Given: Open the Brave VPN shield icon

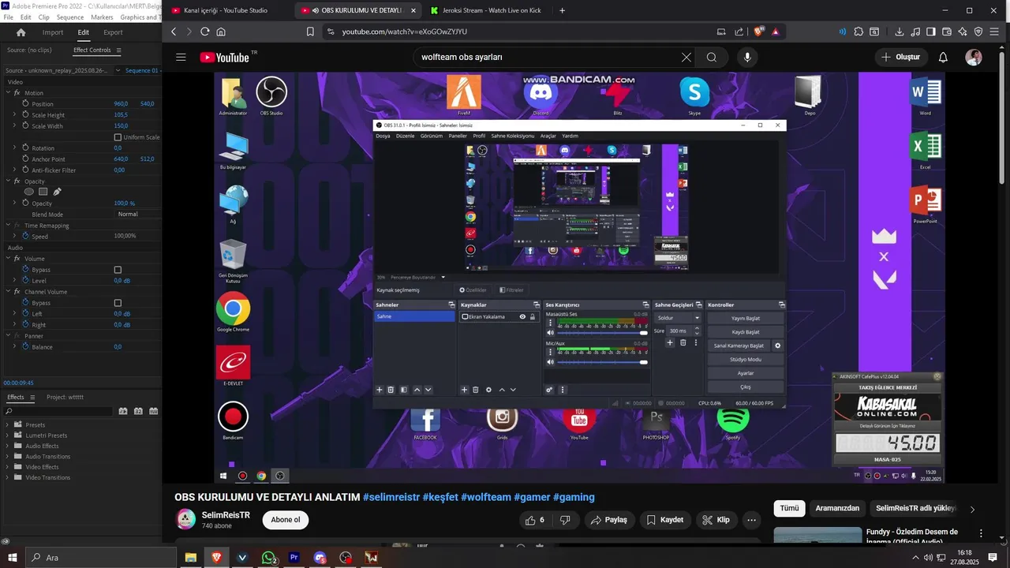Looking at the screenshot, I should [x=978, y=32].
